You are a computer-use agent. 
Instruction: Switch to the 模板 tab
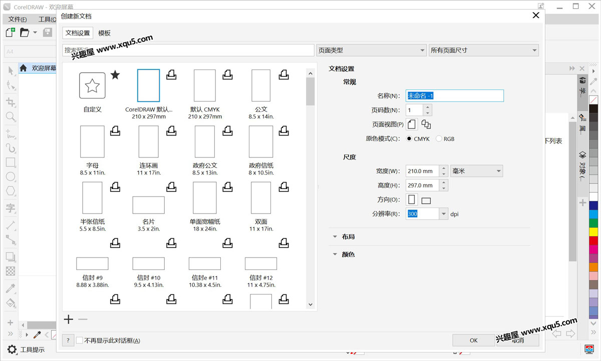pyautogui.click(x=104, y=33)
